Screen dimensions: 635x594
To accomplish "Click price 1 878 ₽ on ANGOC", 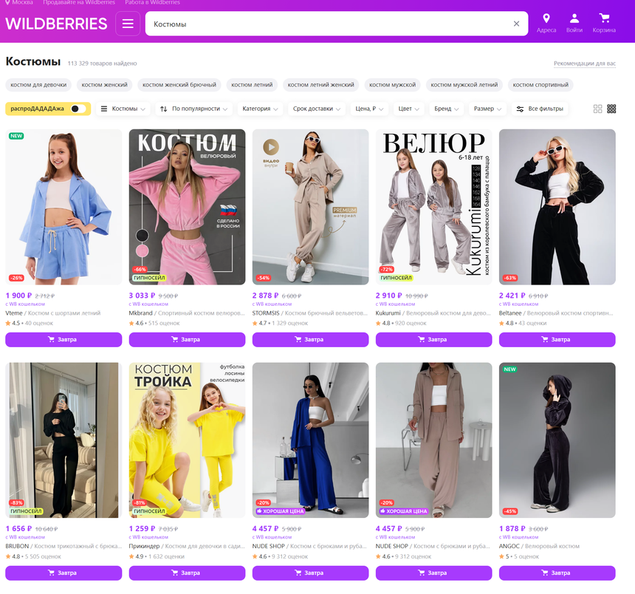I will (512, 529).
